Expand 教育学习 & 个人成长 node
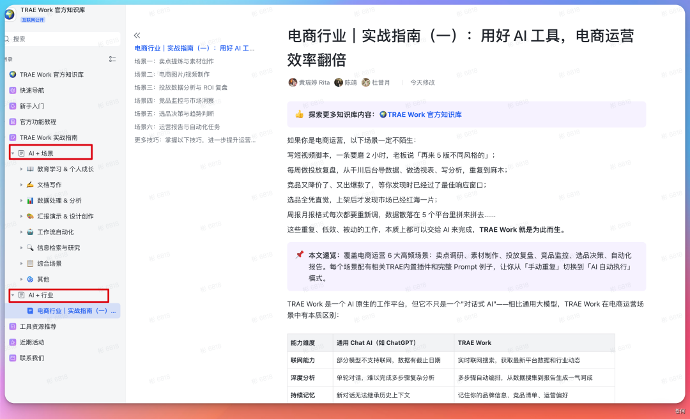 pyautogui.click(x=21, y=169)
